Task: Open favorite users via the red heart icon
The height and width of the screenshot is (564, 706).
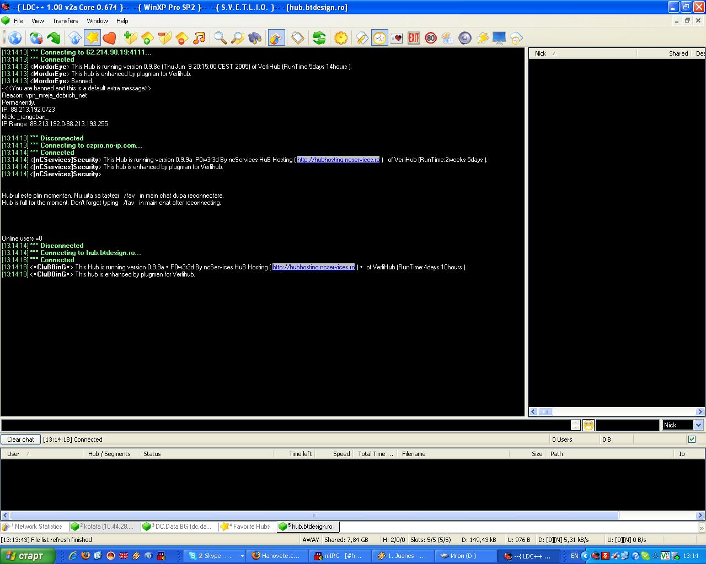Action: click(109, 37)
